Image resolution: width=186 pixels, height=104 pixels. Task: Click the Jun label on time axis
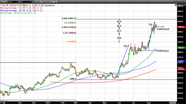pos(119,103)
